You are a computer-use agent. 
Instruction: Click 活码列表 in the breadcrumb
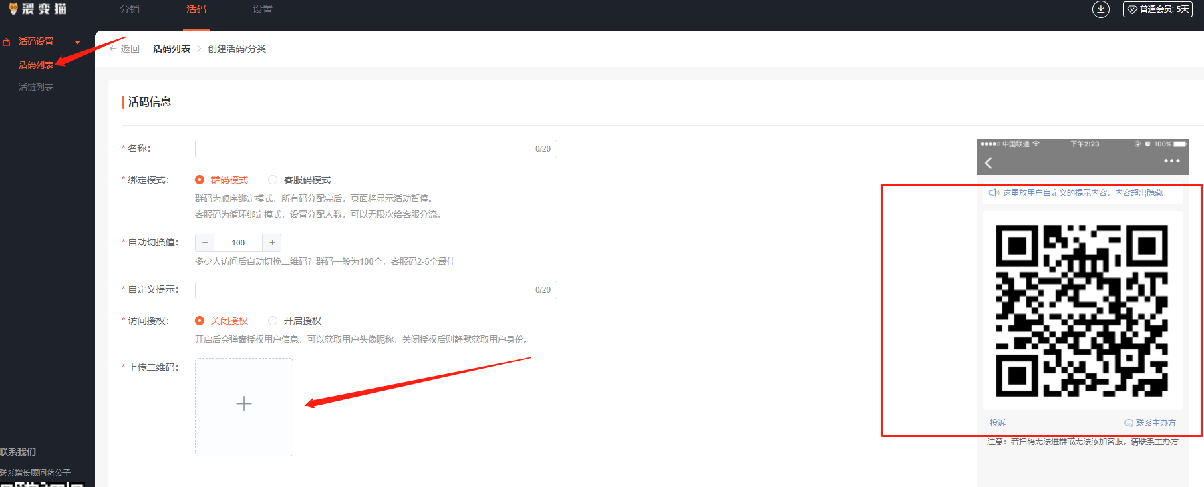click(172, 49)
